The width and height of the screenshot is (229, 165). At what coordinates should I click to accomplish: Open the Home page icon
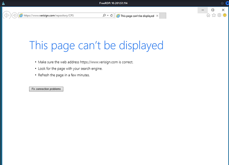click(208, 15)
